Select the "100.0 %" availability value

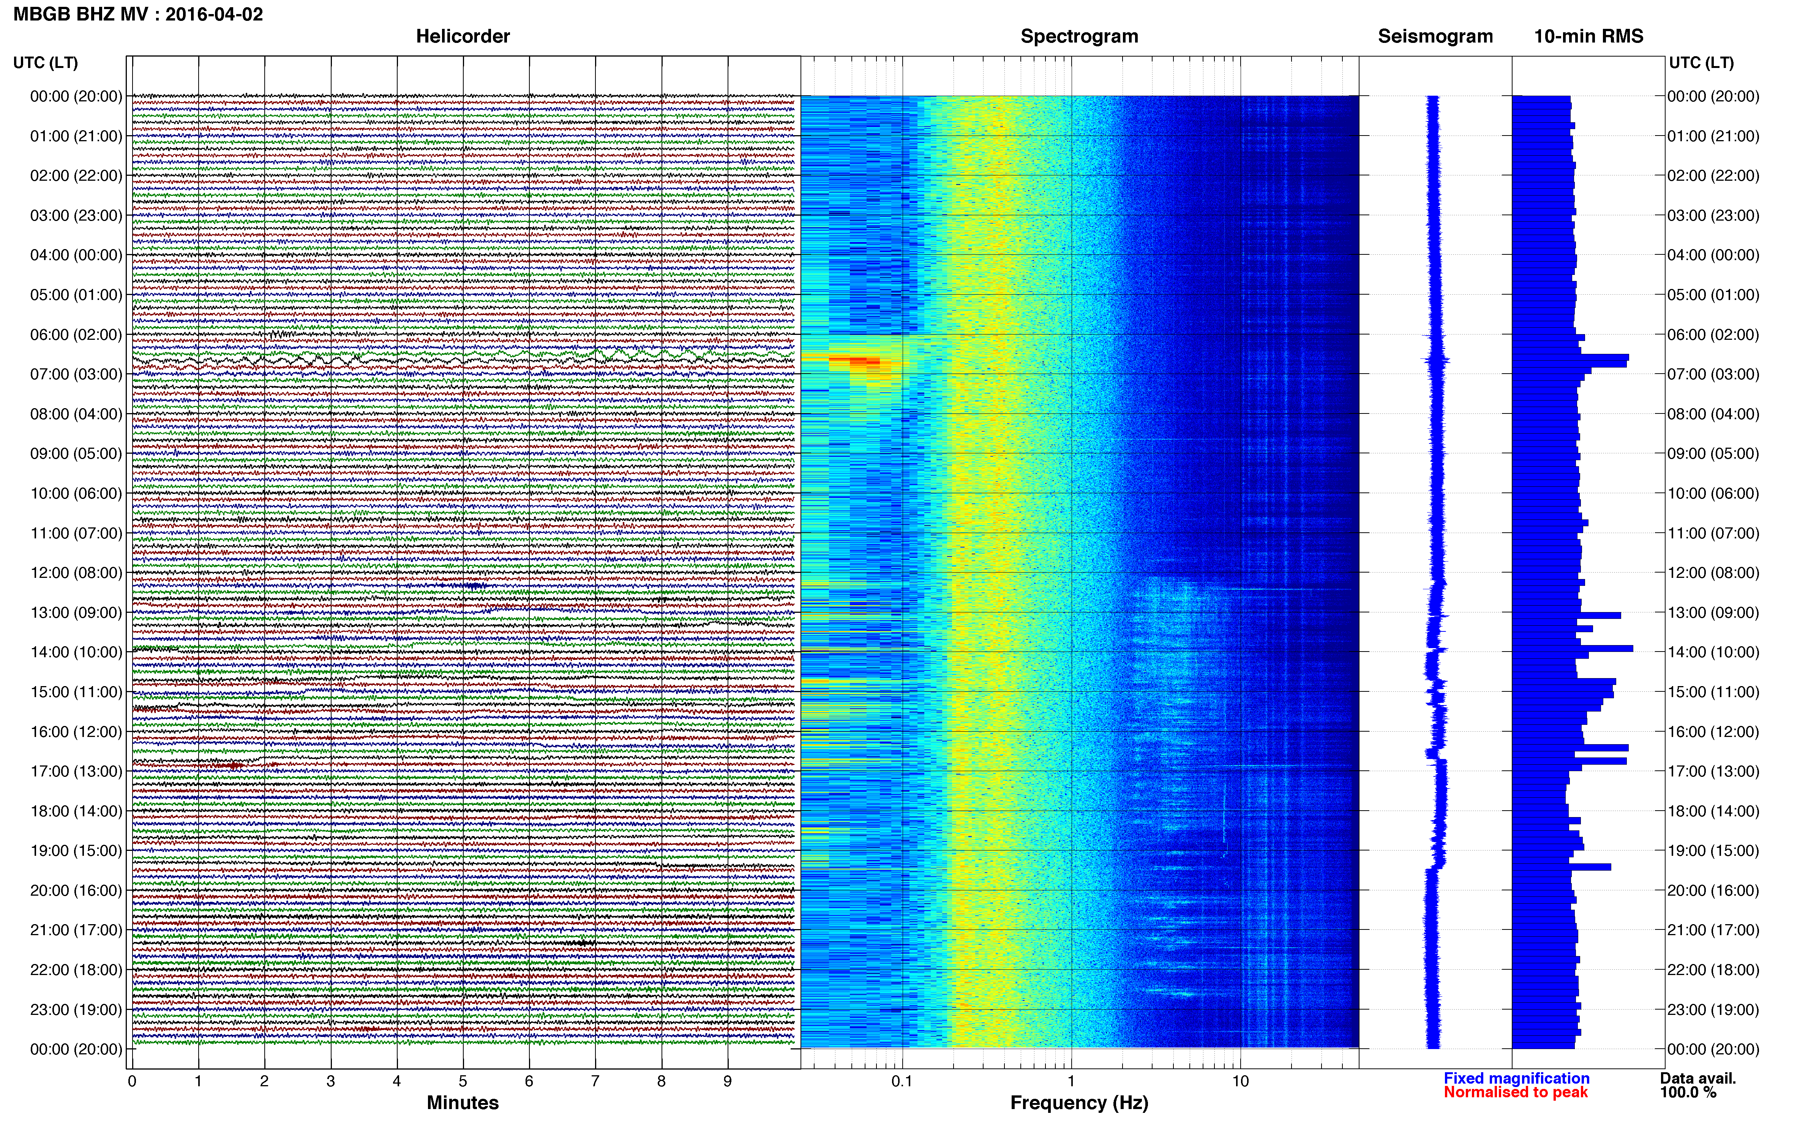1688,1092
